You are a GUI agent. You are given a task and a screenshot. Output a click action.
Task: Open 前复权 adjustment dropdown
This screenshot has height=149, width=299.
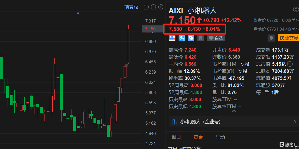point(131,7)
